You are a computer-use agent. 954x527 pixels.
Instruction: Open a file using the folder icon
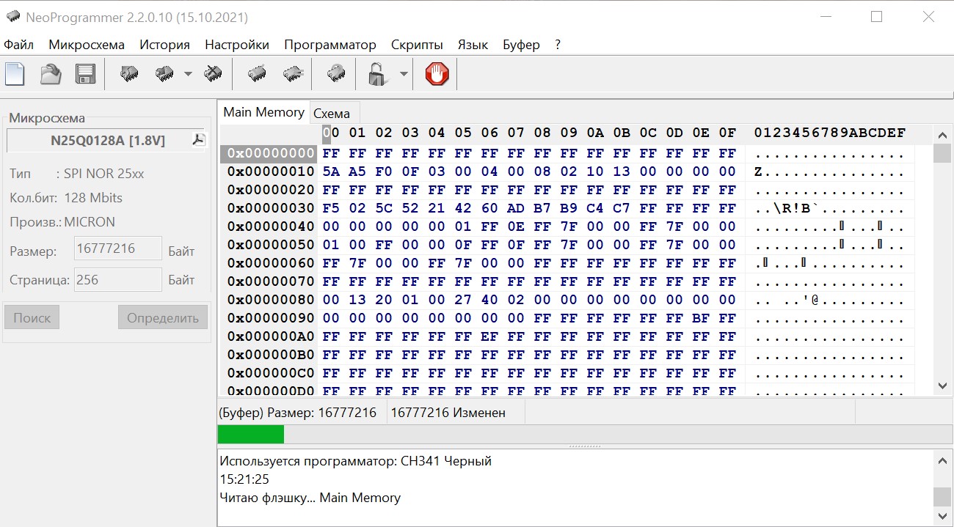point(51,74)
